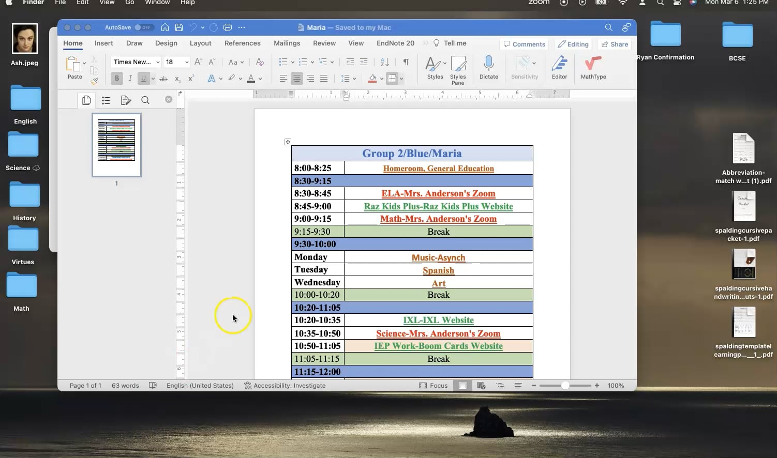
Task: Open the Window menu in macOS menu bar
Action: [157, 3]
